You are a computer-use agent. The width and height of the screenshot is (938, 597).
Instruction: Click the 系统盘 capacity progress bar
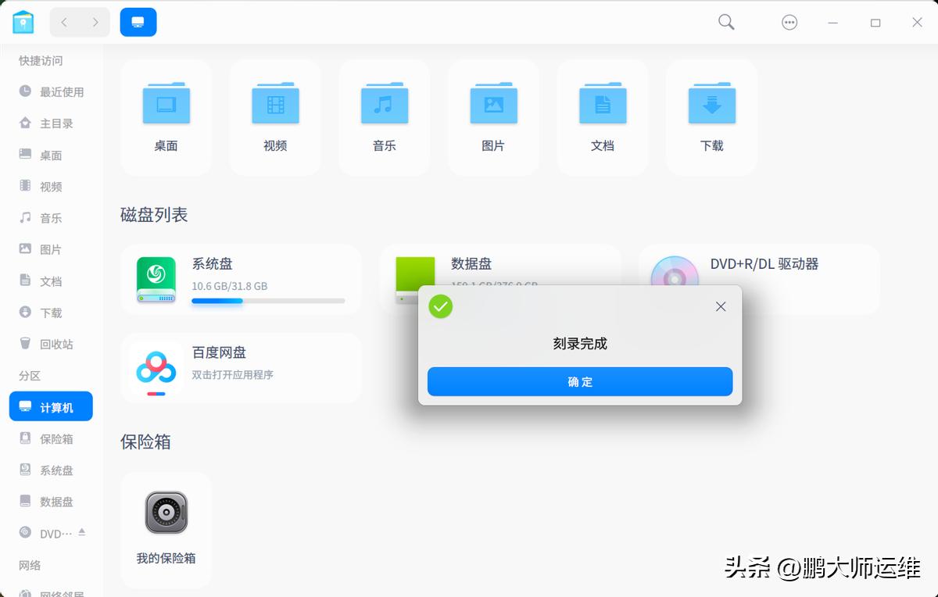pyautogui.click(x=270, y=300)
